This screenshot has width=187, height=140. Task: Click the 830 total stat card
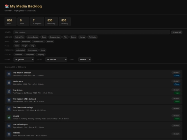[x=10, y=21]
